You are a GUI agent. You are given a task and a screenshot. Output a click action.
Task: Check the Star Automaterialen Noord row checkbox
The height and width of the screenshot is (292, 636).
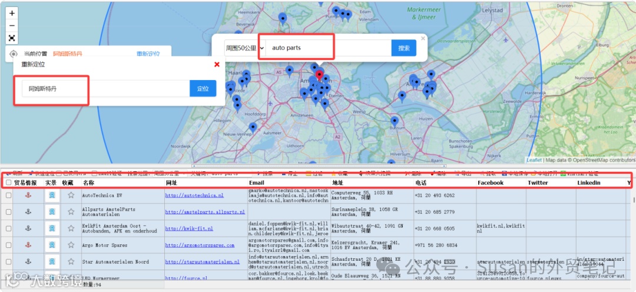[8, 262]
